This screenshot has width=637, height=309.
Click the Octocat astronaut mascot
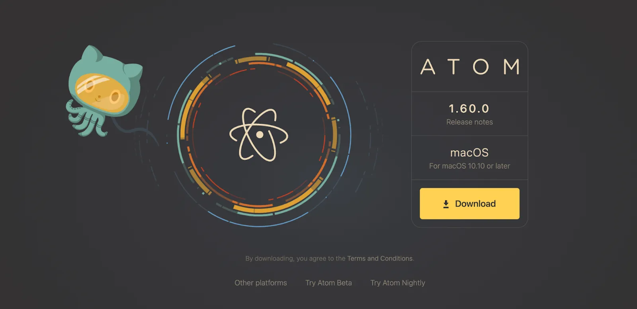(104, 91)
